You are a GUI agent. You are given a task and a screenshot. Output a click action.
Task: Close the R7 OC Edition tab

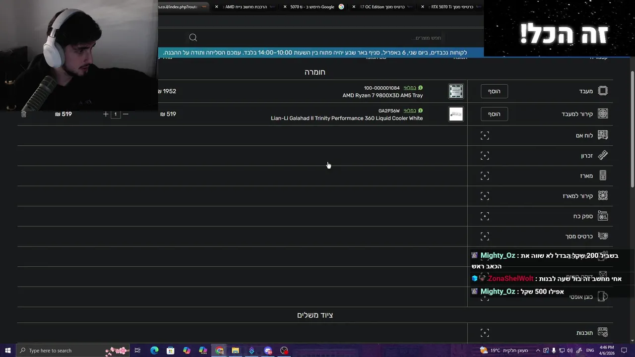pos(354,7)
